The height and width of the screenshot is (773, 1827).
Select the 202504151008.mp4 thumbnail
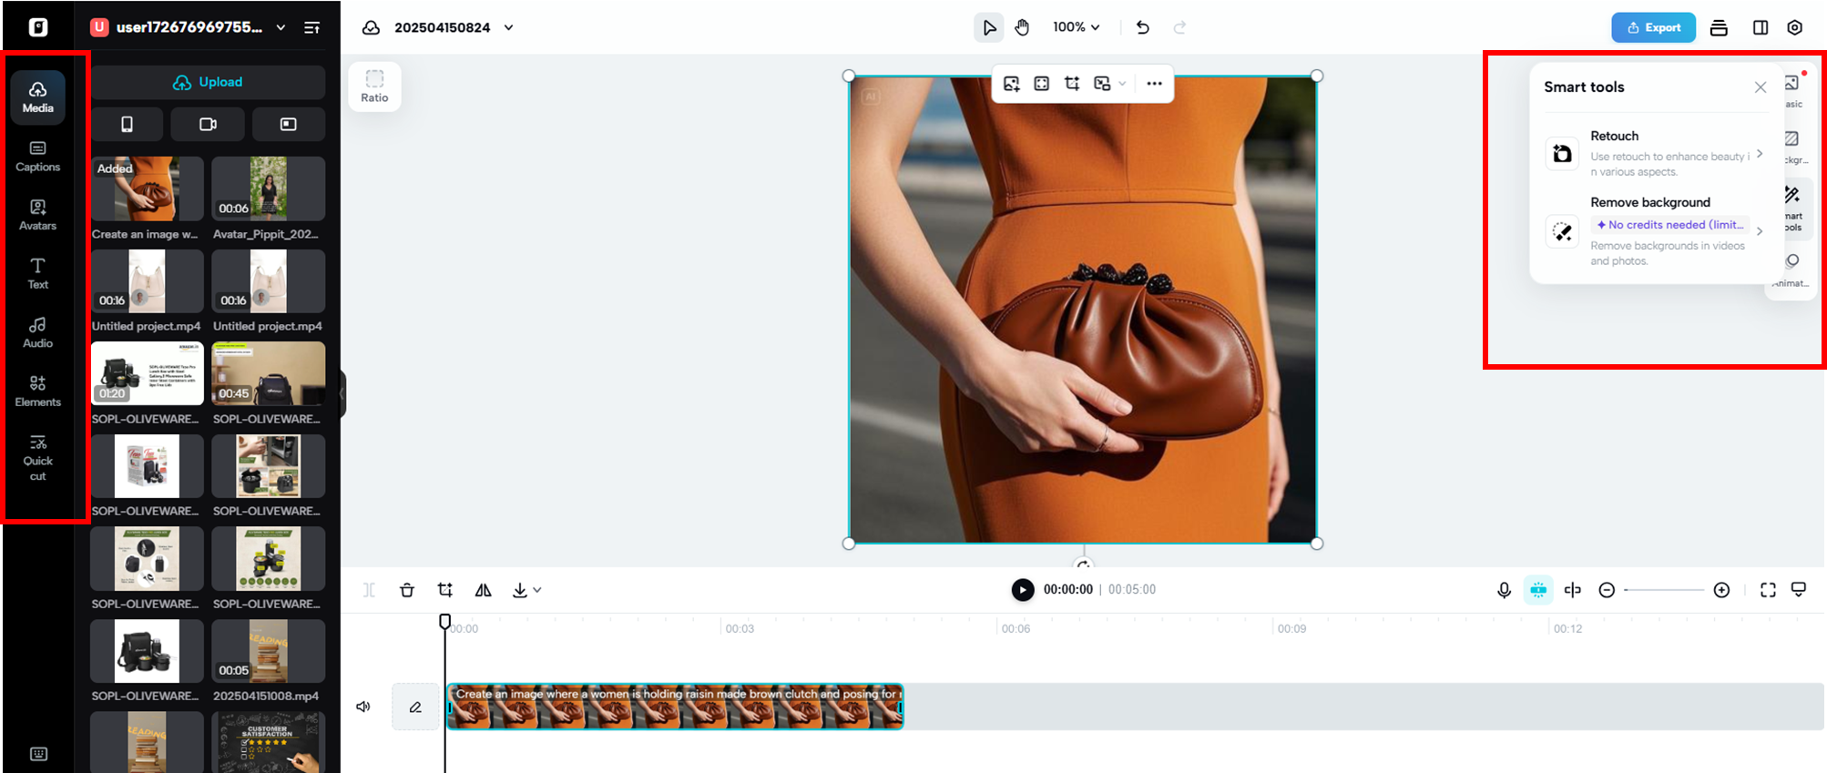coord(268,651)
